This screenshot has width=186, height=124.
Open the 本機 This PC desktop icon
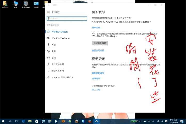tap(16, 5)
